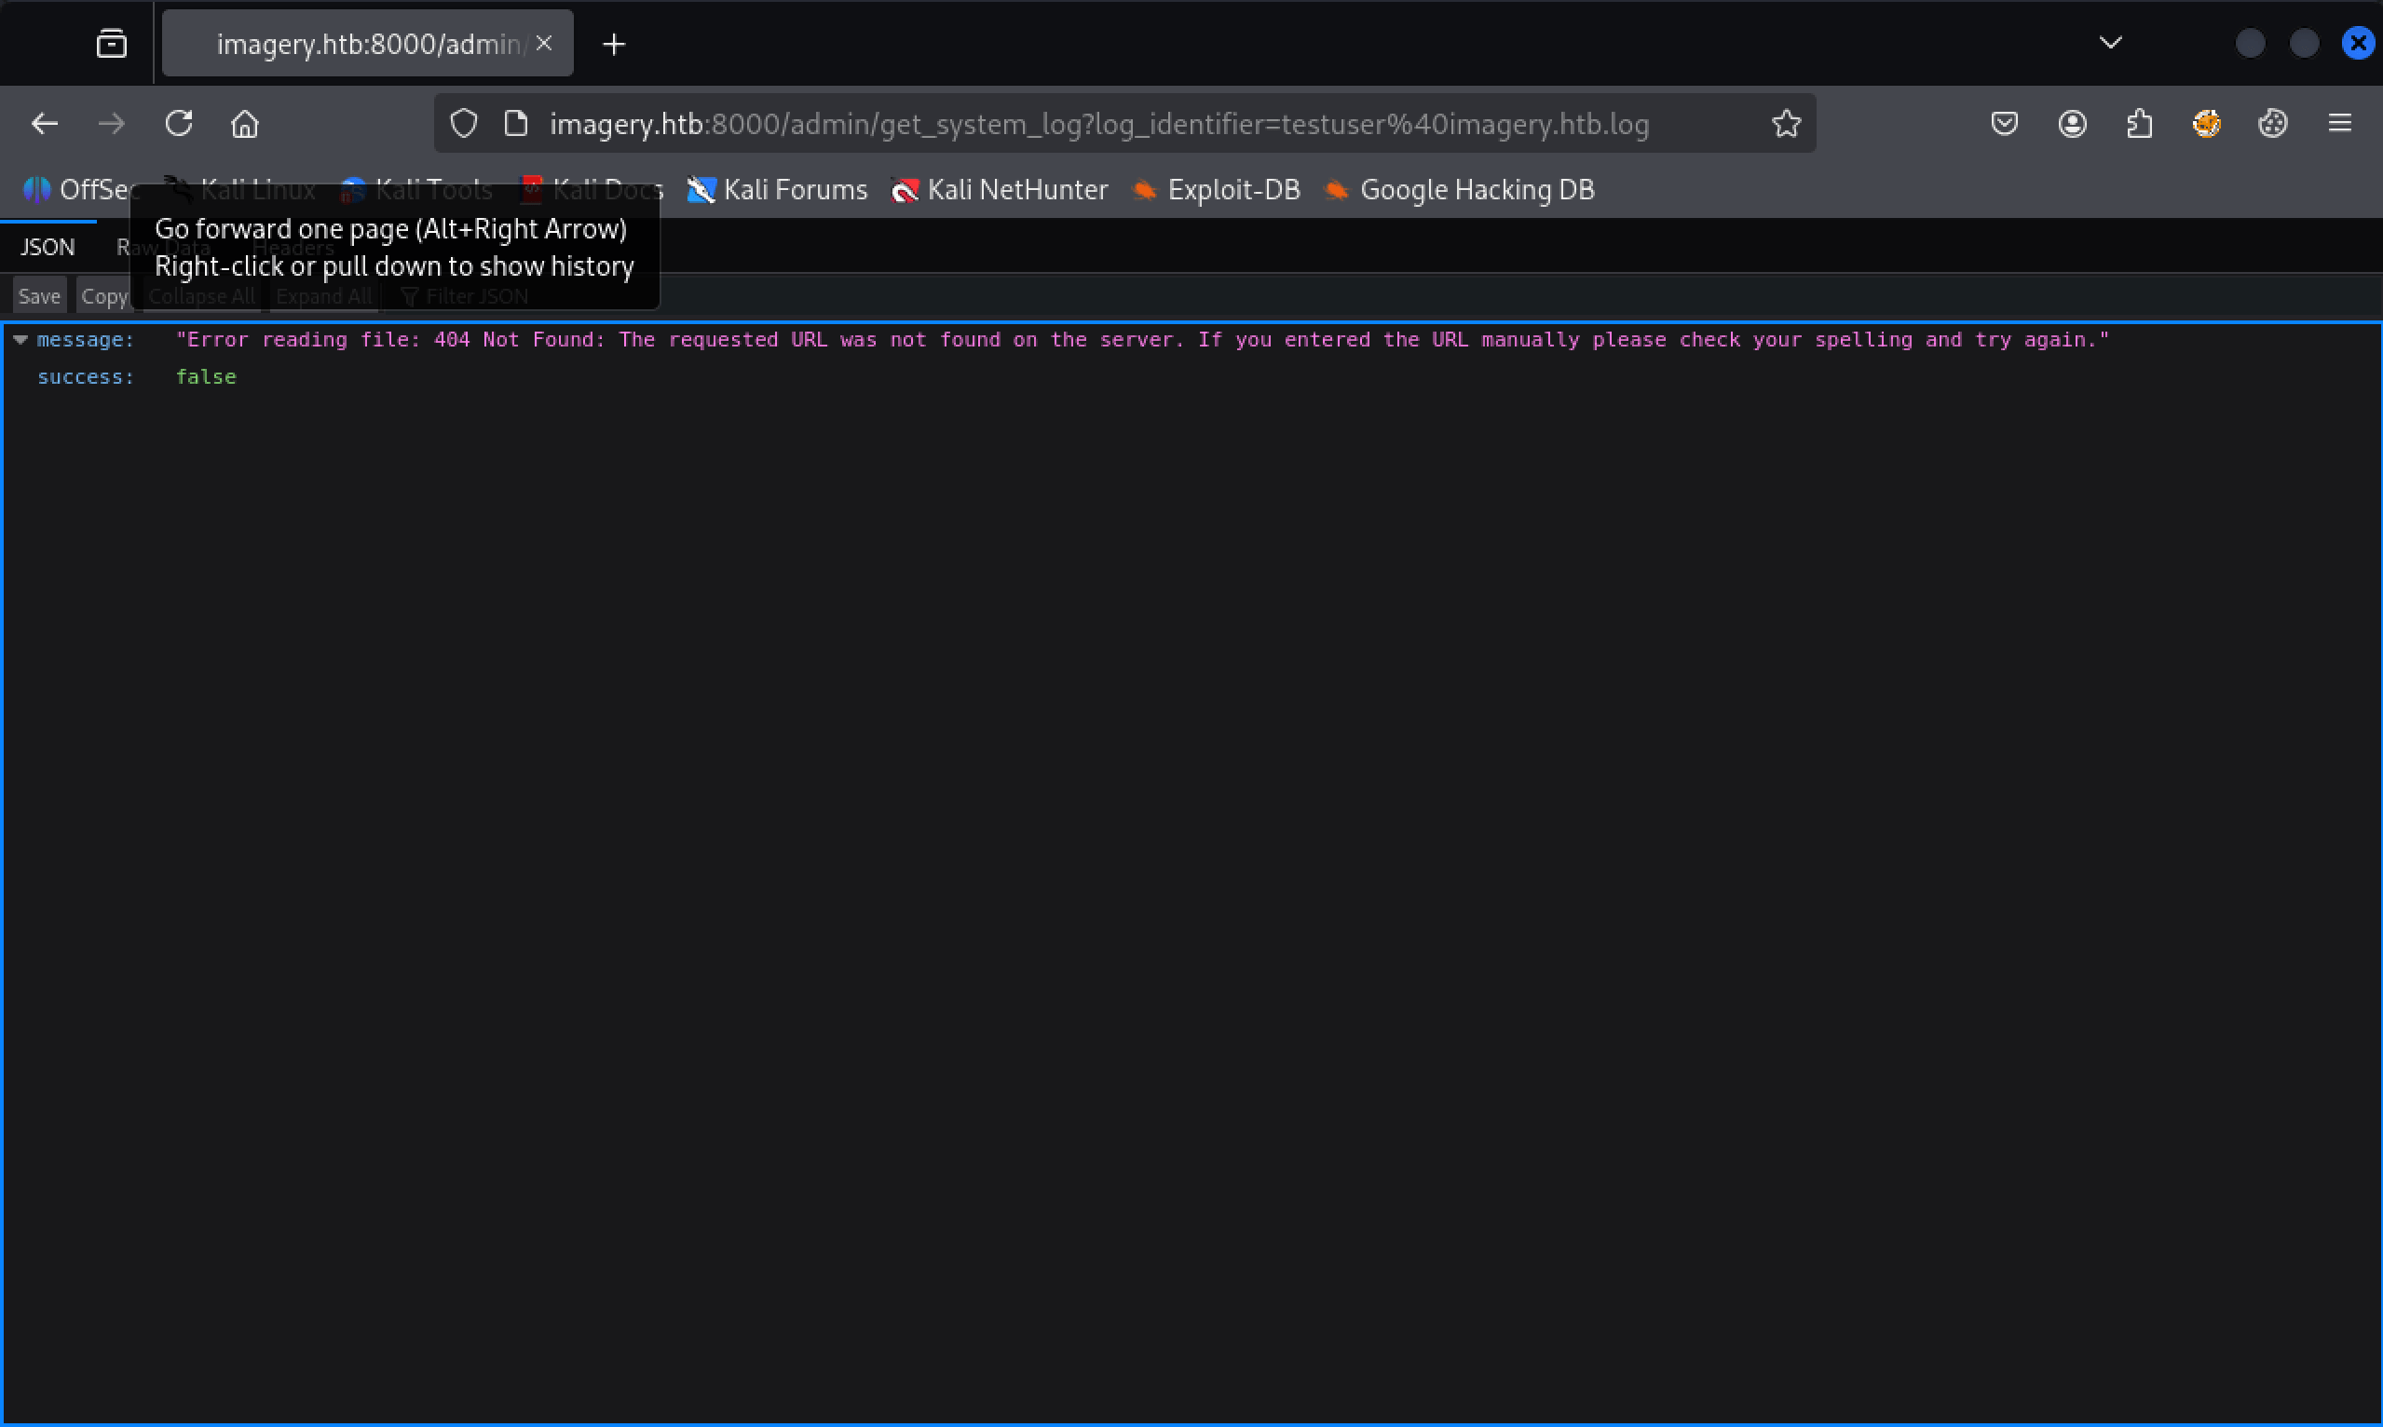Reload the current page
The height and width of the screenshot is (1427, 2383).
coord(179,124)
